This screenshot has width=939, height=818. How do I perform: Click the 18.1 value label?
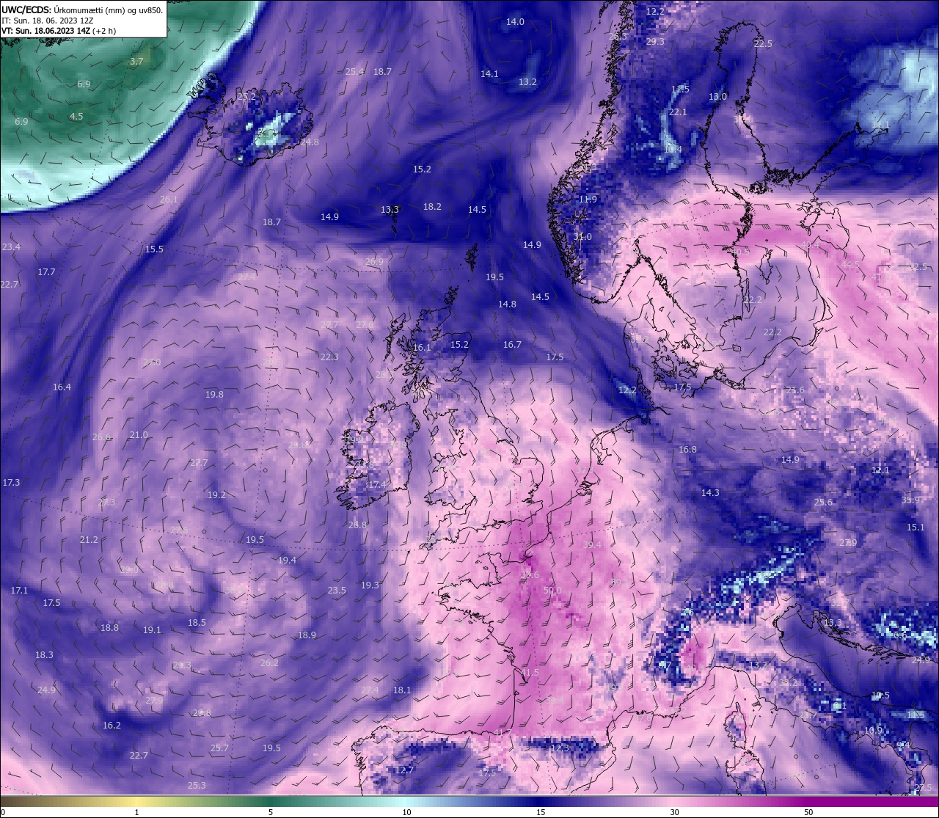point(402,690)
